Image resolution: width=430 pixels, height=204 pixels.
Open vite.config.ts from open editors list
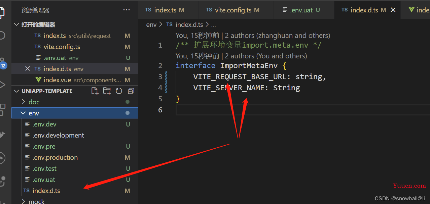click(x=75, y=47)
